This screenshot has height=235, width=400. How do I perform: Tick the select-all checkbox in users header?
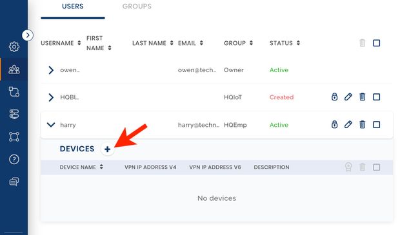point(377,43)
